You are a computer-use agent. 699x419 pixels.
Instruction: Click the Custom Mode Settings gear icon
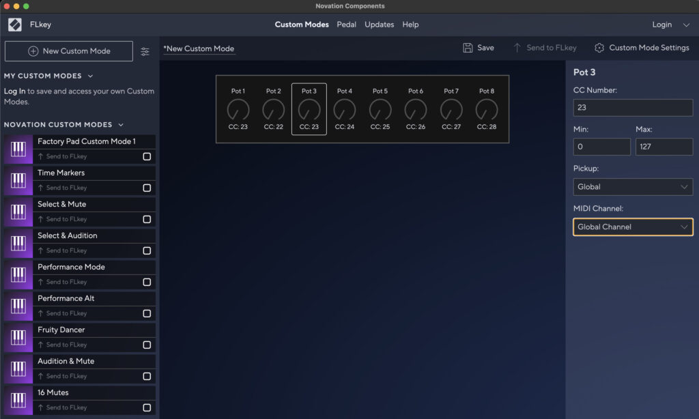(x=599, y=48)
